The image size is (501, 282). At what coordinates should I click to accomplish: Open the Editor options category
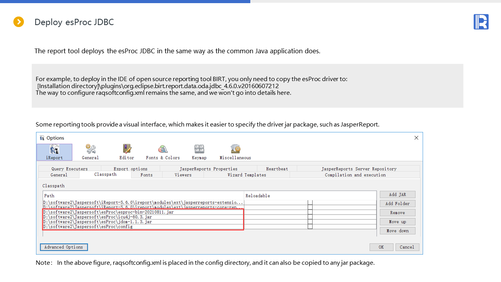[x=127, y=152]
